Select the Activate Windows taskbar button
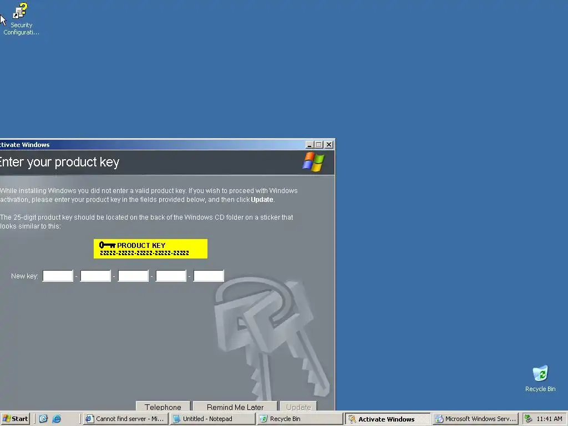 tap(388, 419)
